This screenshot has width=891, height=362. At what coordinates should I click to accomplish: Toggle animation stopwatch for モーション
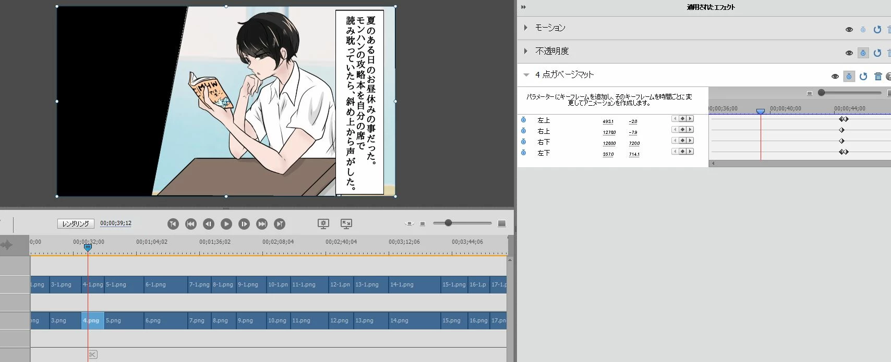pyautogui.click(x=863, y=30)
